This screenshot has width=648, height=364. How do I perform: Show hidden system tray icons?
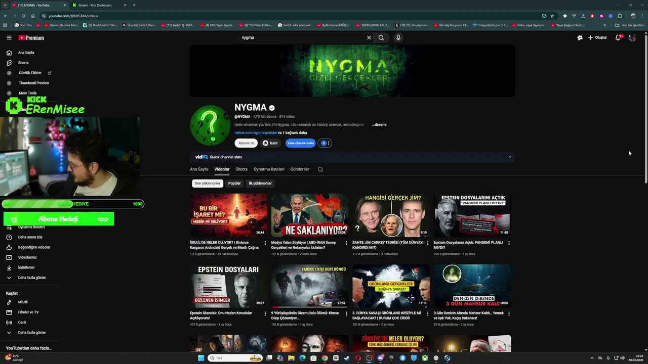(x=592, y=358)
